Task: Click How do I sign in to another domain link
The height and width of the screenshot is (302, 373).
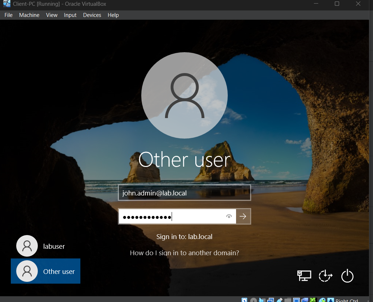Action: point(185,253)
